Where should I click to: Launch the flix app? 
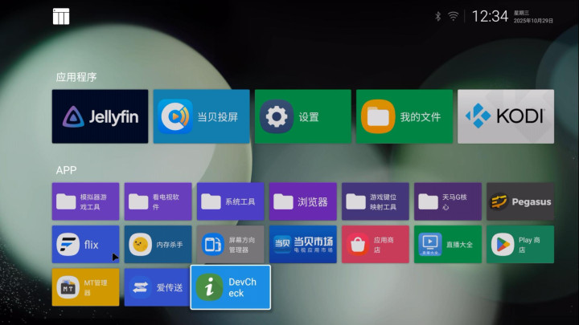pos(86,244)
